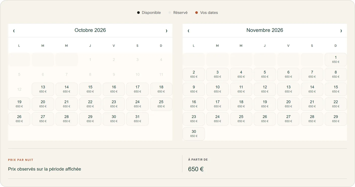Viewport: 355px width, 187px height.
Task: Click 'Prix observés sur la période affichée'
Action: coord(45,169)
